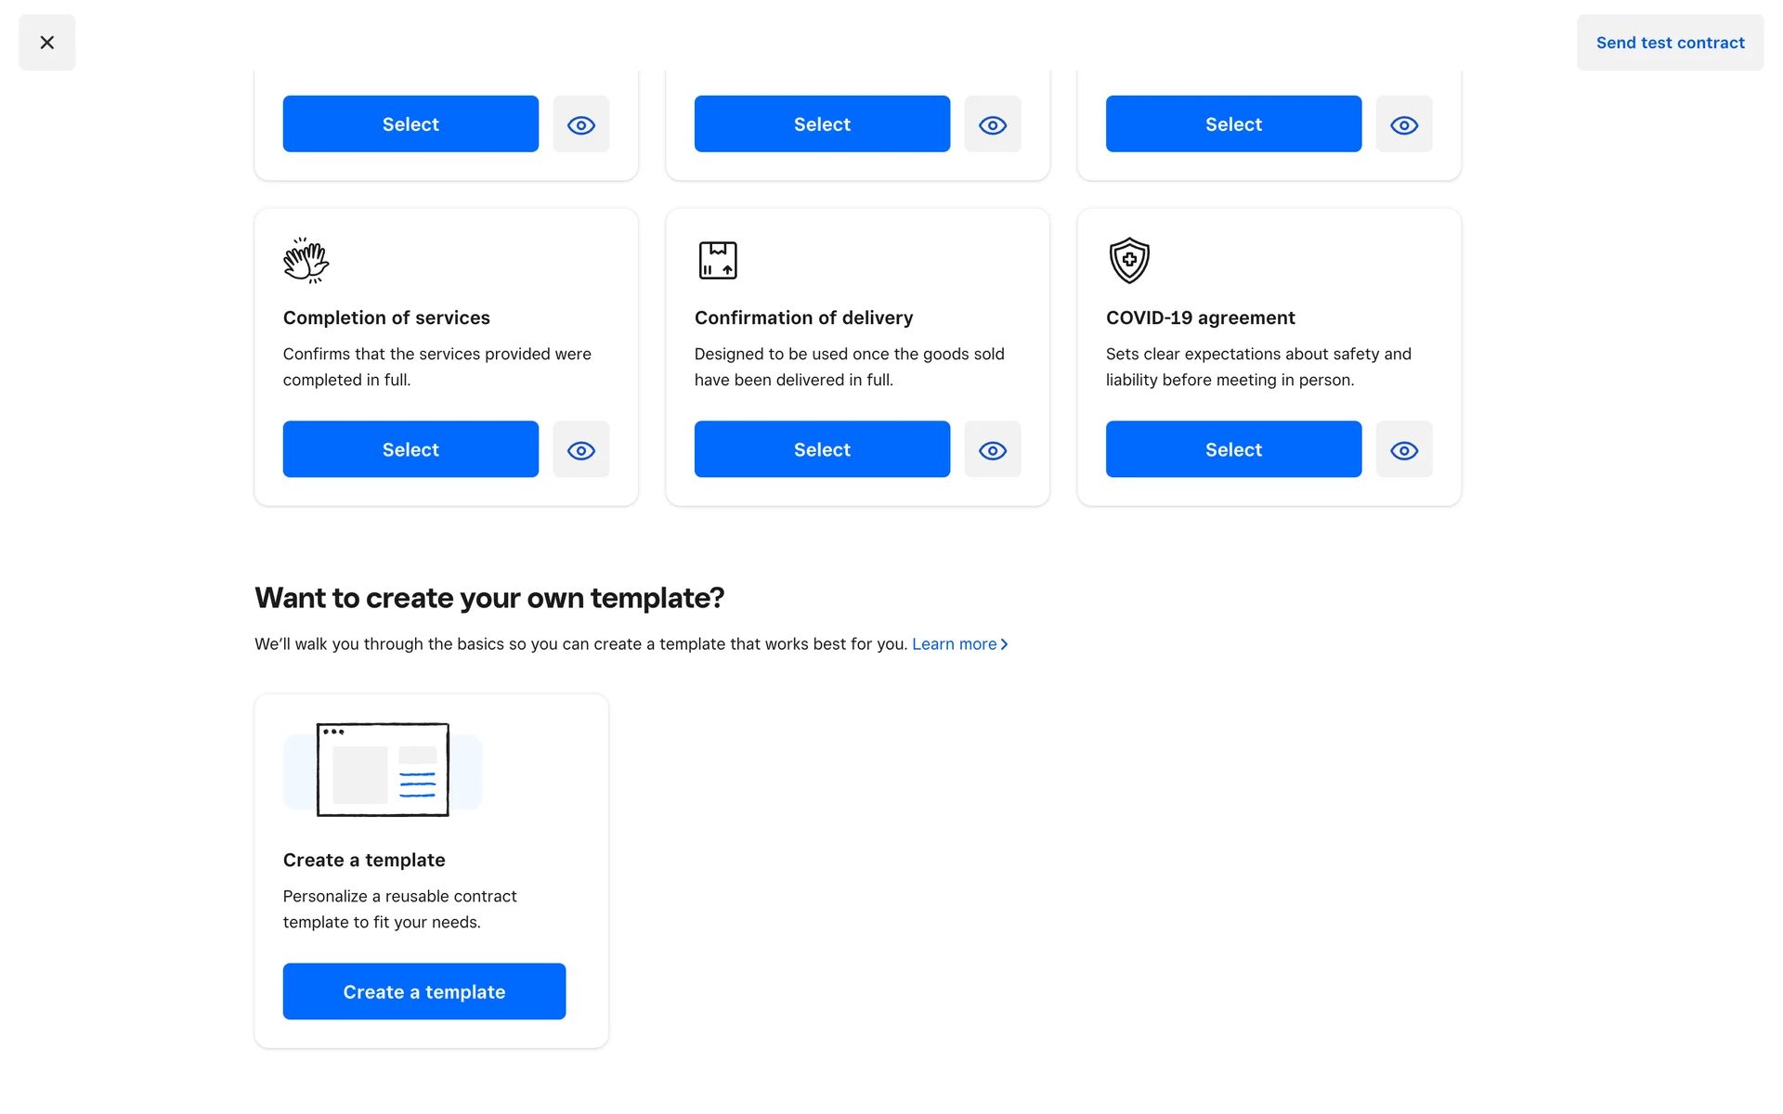Click the eye preview icon in top-middle card
Image resolution: width=1783 pixels, height=1114 pixels.
pyautogui.click(x=992, y=124)
